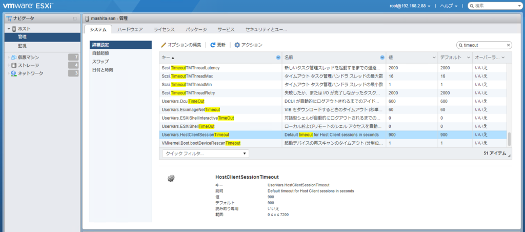Click the VMware ESXi logo
Image resolution: width=525 pixels, height=232 pixels.
pyautogui.click(x=28, y=6)
